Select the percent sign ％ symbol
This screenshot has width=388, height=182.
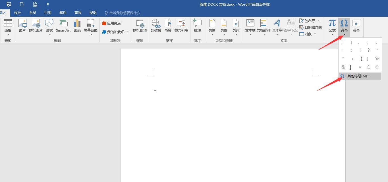377,59
